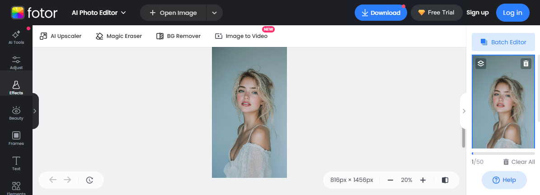The height and width of the screenshot is (195, 540).
Task: Click the undo arrow
Action: (53, 180)
